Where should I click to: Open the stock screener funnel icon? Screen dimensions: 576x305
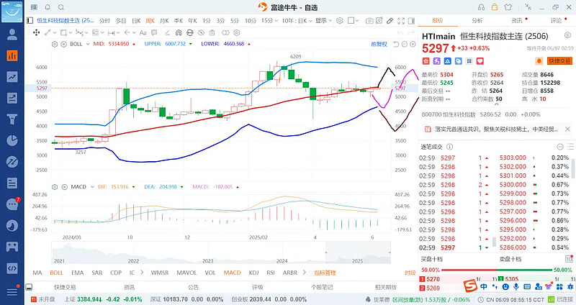[12, 119]
